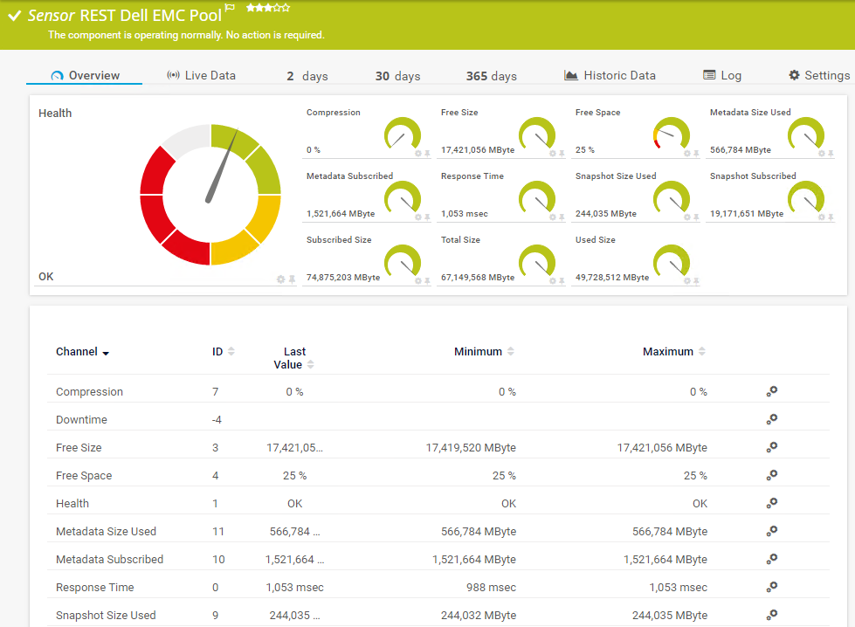Set sensor priority using the star rating
Viewport: 855px width, 627px height.
(267, 8)
